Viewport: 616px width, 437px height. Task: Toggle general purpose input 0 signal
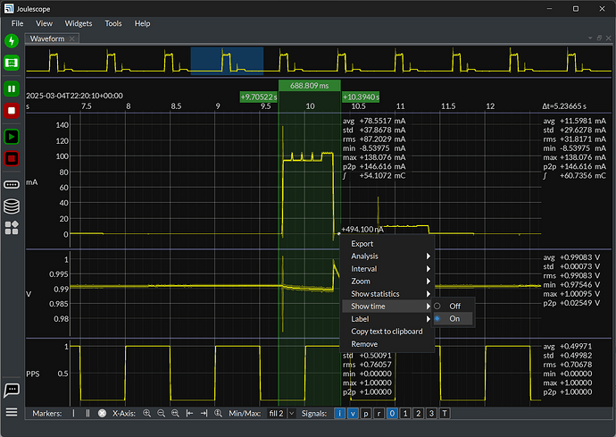click(x=392, y=414)
